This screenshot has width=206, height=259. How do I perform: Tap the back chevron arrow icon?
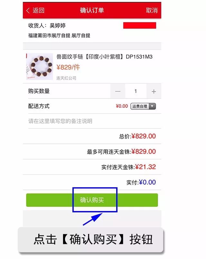28,11
